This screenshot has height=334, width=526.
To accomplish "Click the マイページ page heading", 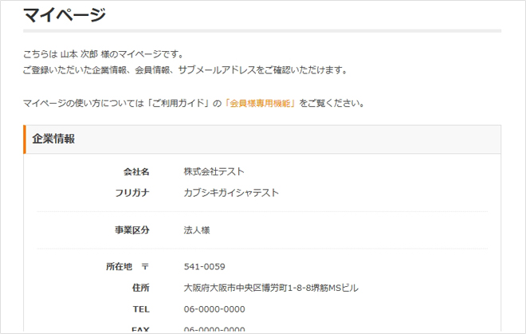I will pyautogui.click(x=64, y=14).
